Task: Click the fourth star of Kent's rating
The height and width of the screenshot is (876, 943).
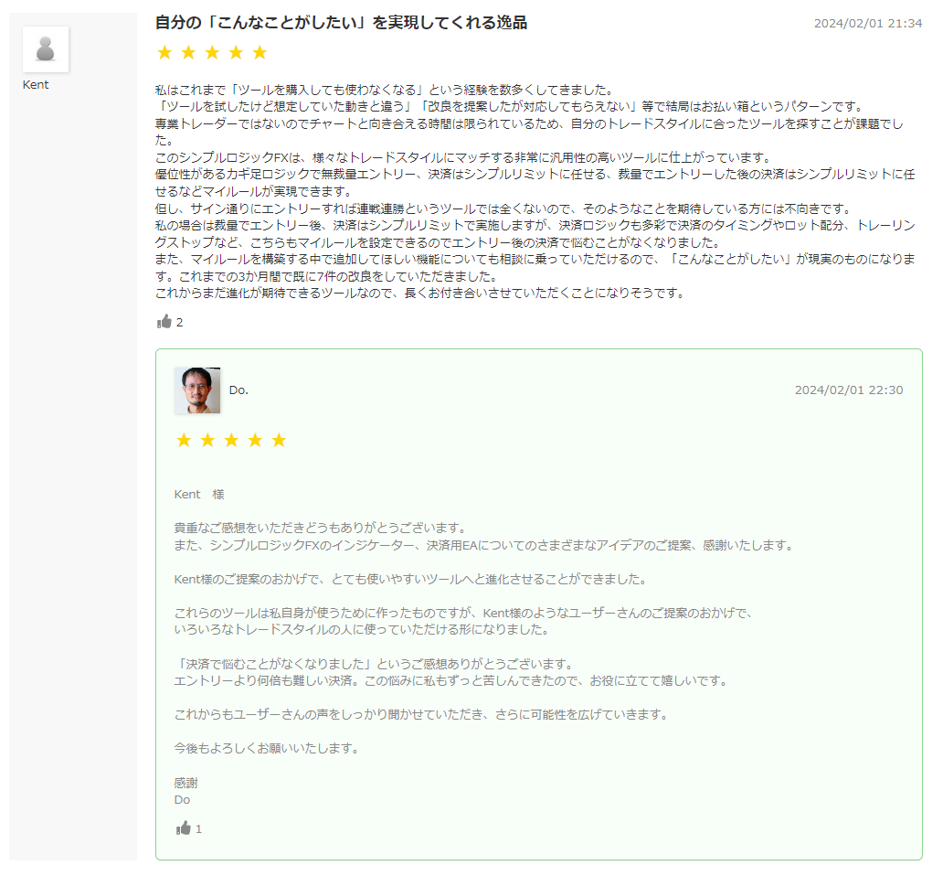Action: [237, 52]
